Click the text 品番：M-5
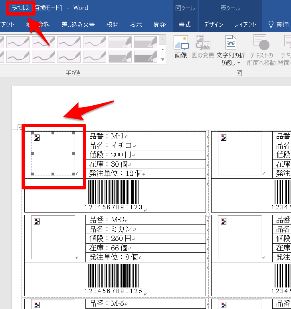This screenshot has height=309, width=291. click(107, 303)
